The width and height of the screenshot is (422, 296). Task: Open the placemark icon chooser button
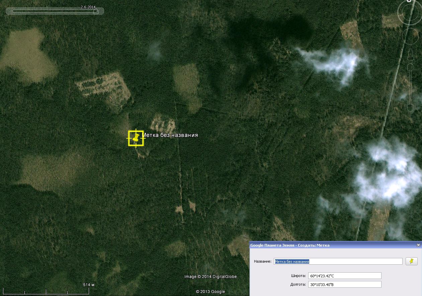pos(411,261)
